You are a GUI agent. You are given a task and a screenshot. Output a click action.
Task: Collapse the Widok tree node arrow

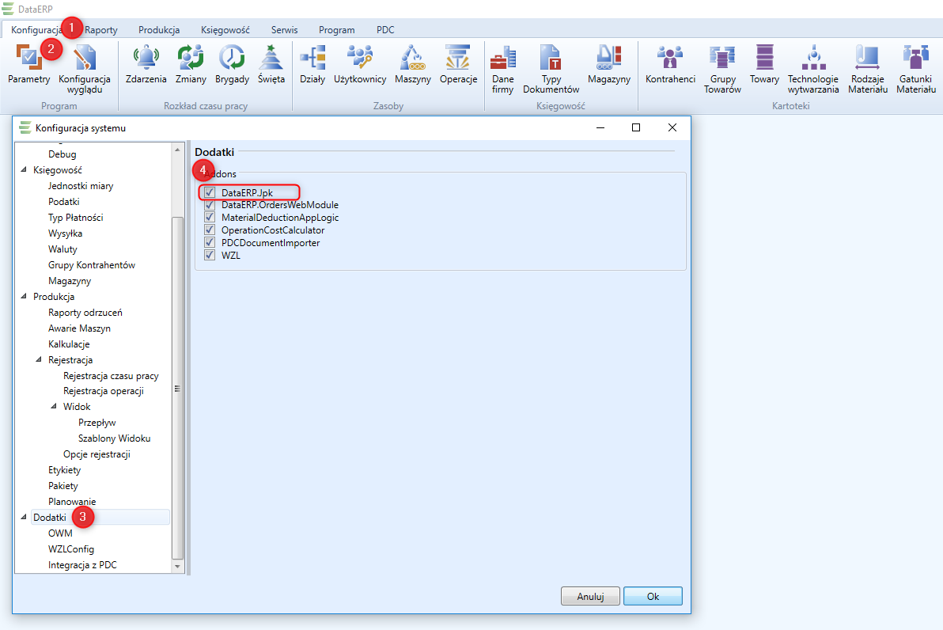pos(54,407)
